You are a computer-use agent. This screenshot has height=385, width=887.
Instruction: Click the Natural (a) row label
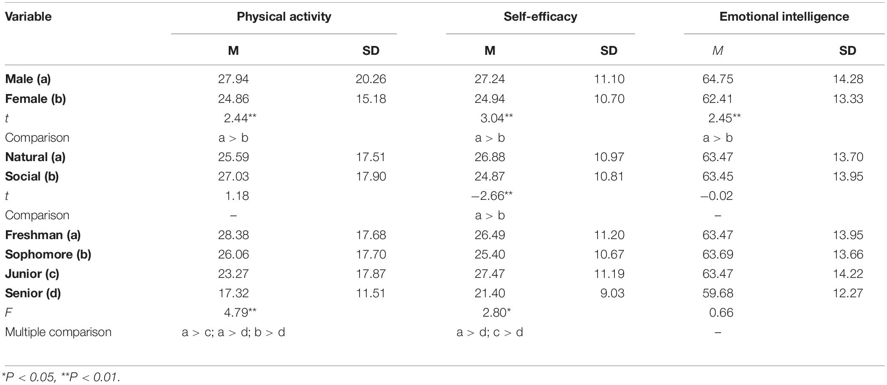click(35, 157)
